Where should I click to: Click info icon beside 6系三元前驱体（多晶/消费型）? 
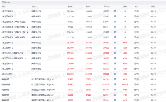27,27
